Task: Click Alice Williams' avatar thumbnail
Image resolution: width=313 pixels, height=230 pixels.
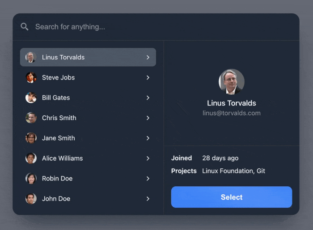Action: (x=31, y=158)
